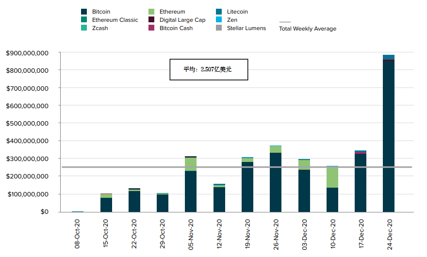Click the average 2.507亿美元 annotation box

click(x=209, y=69)
